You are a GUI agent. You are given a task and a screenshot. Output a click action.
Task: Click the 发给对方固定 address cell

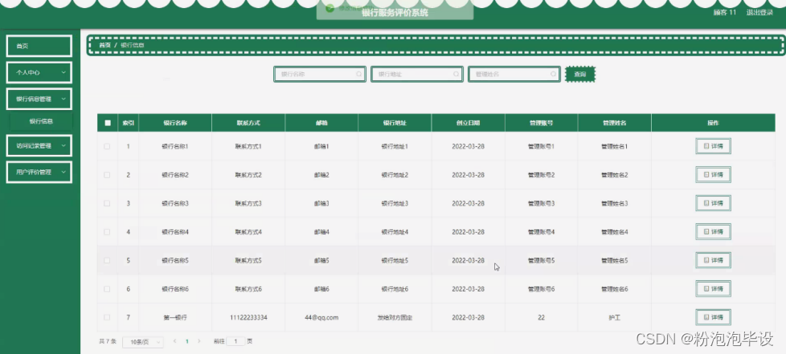395,317
